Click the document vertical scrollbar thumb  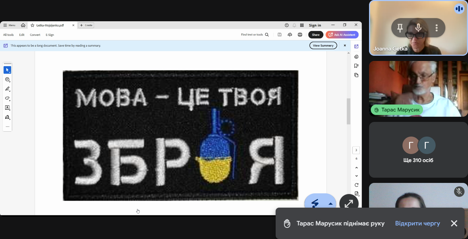348,111
